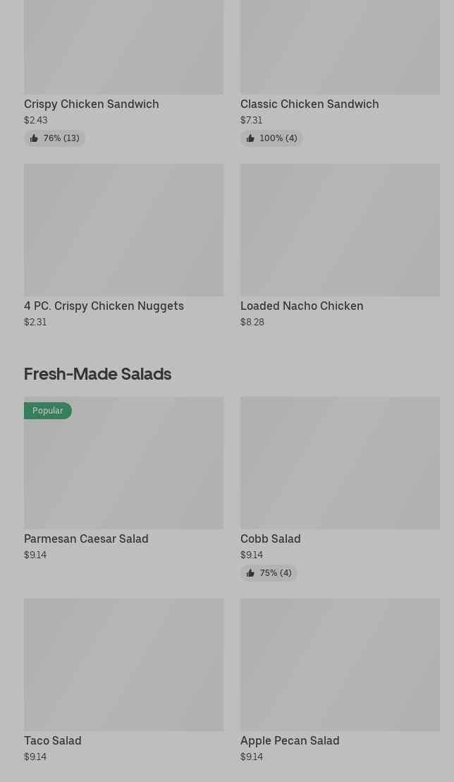Select the Loaded Nacho Chicken photo
The image size is (454, 782).
340,230
